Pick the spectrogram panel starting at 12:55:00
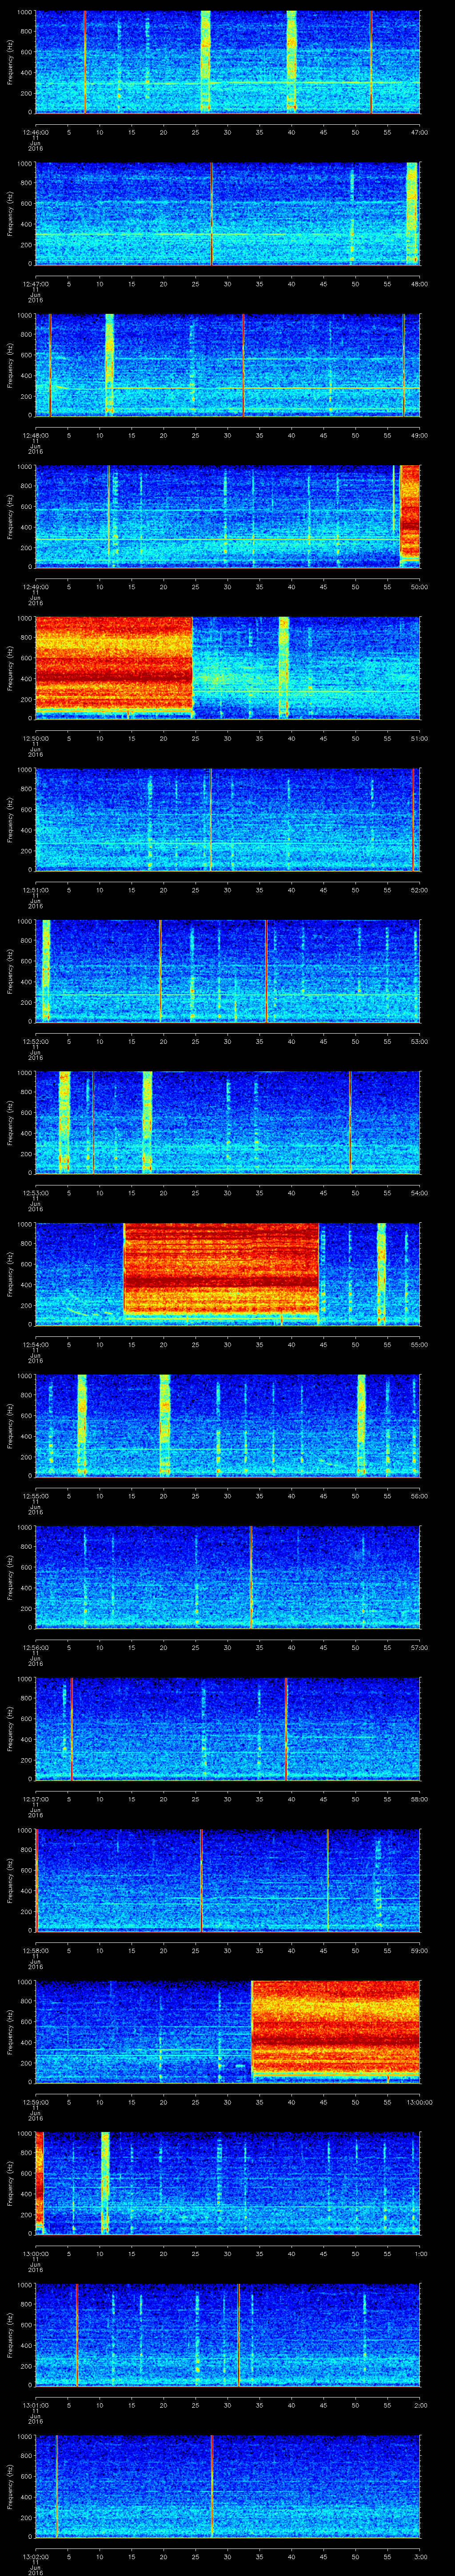This screenshot has height=2576, width=455. tap(228, 1425)
